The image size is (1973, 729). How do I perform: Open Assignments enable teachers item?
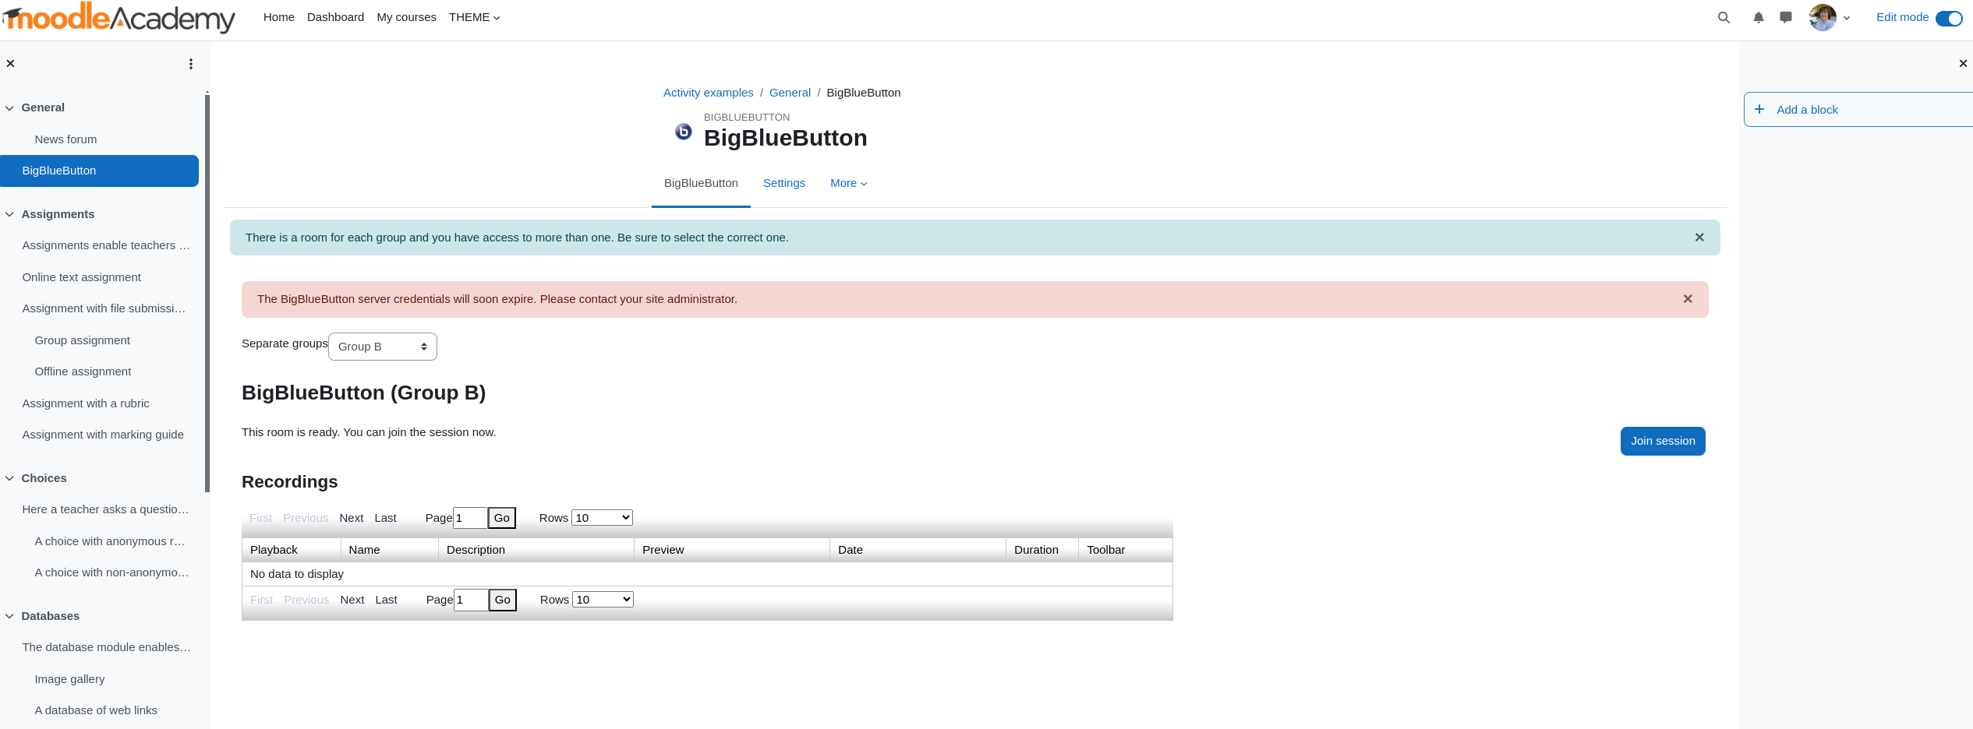106,245
